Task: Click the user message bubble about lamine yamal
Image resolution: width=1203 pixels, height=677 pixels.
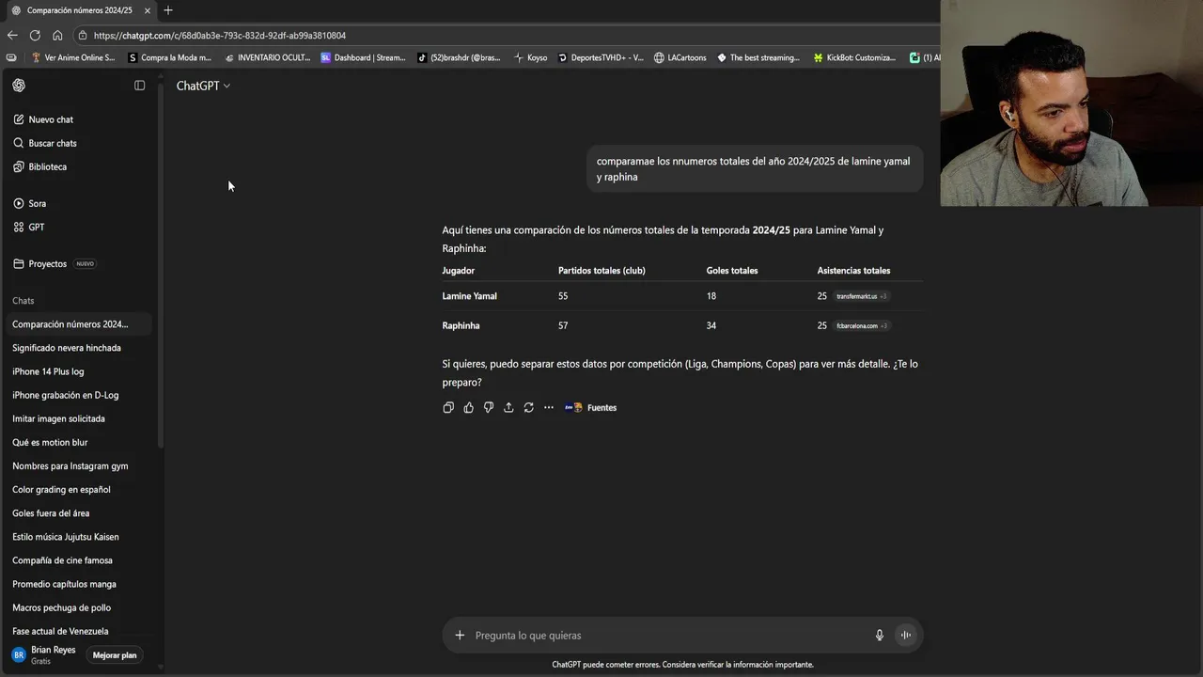Action: coord(755,169)
